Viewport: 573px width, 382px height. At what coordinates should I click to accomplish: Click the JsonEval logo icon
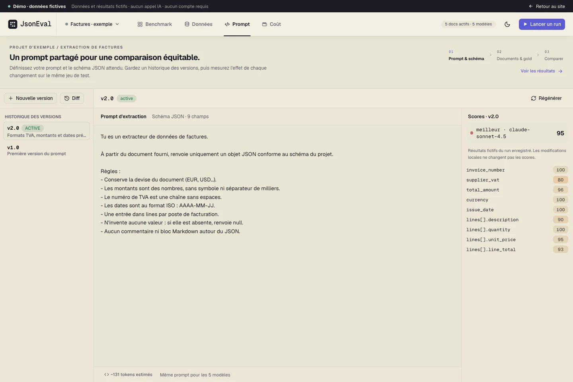[13, 24]
